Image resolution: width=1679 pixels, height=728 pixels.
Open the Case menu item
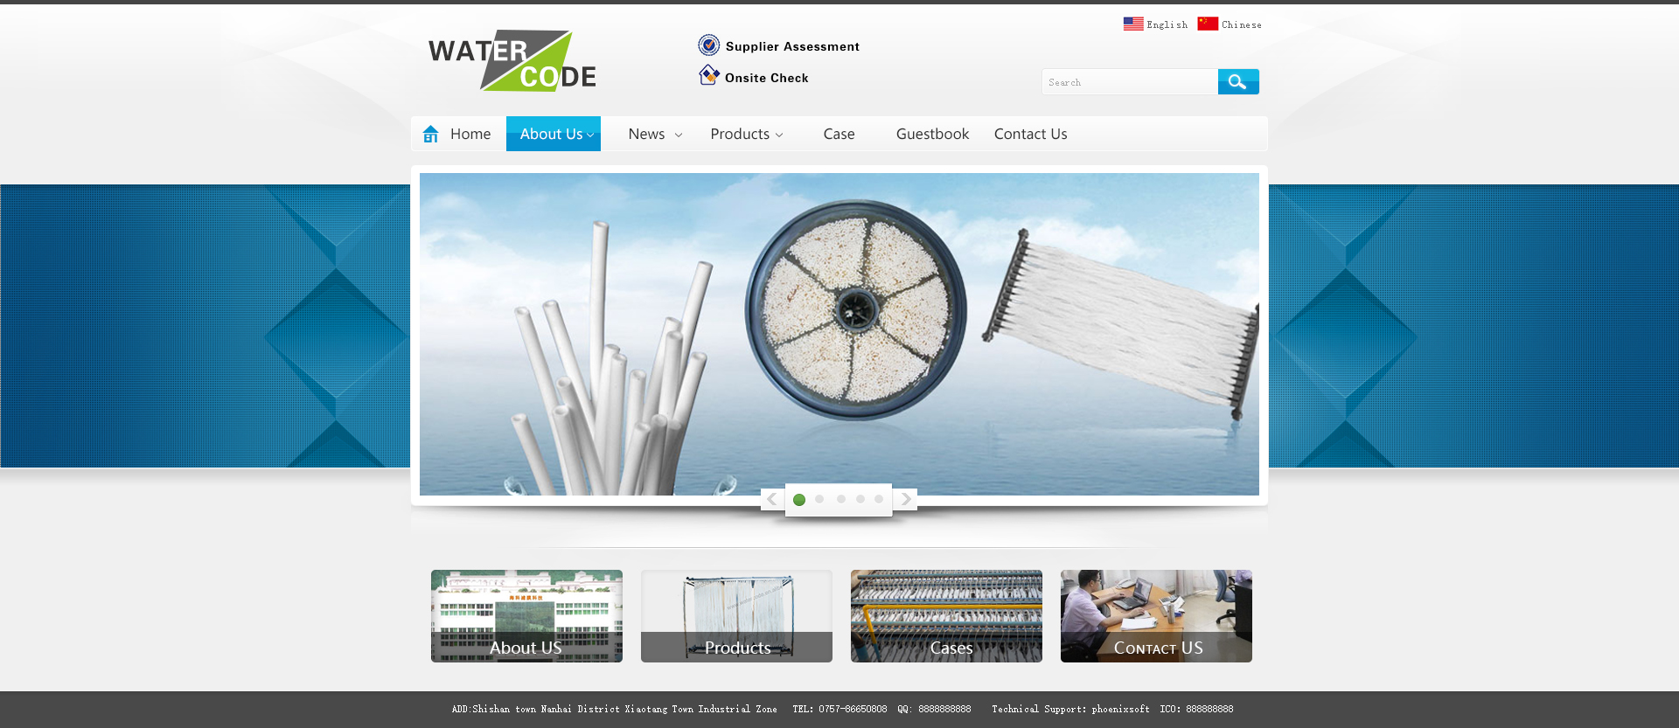(x=839, y=134)
